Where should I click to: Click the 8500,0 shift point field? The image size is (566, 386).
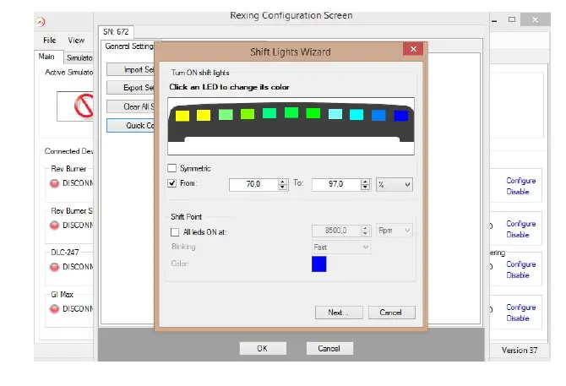[336, 231]
